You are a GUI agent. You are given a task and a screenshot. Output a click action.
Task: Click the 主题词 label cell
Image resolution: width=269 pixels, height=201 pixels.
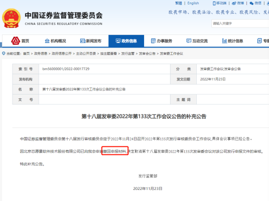(x=183, y=99)
